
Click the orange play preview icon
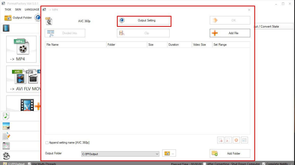(236, 140)
